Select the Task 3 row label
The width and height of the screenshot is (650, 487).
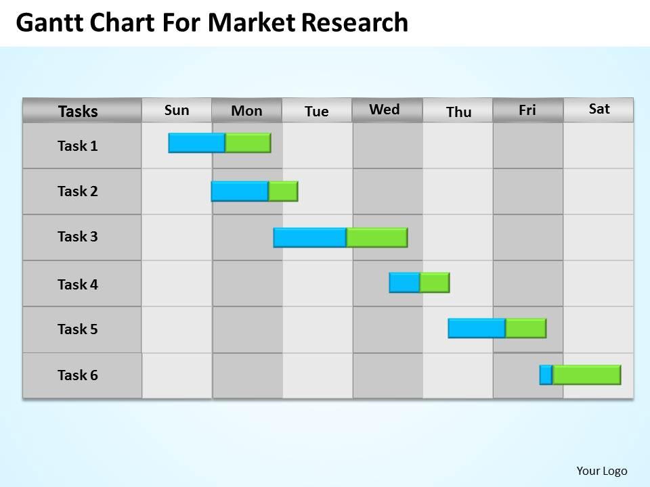tap(77, 237)
